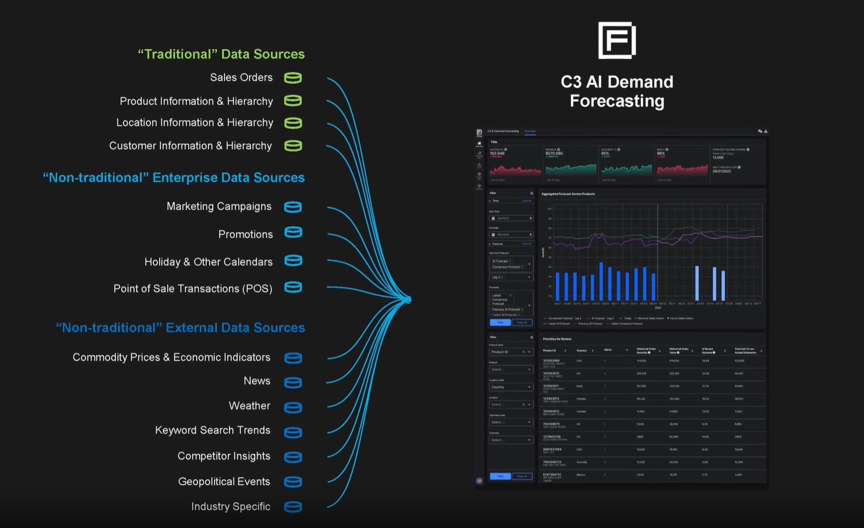Click the Marketing Campaigns database icon
Viewport: 864px width, 528px height.
(293, 207)
